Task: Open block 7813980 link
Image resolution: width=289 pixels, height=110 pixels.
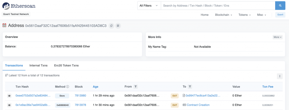Action: [x=80, y=95]
